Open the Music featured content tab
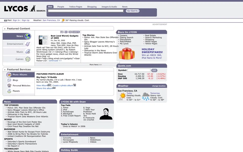Viewport: 243px width, 152px height. click(x=17, y=52)
